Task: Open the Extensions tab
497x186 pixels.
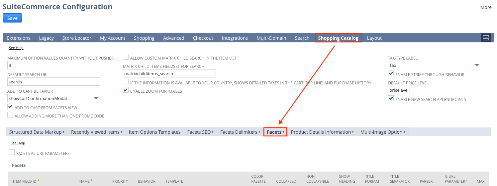Action: 19,38
